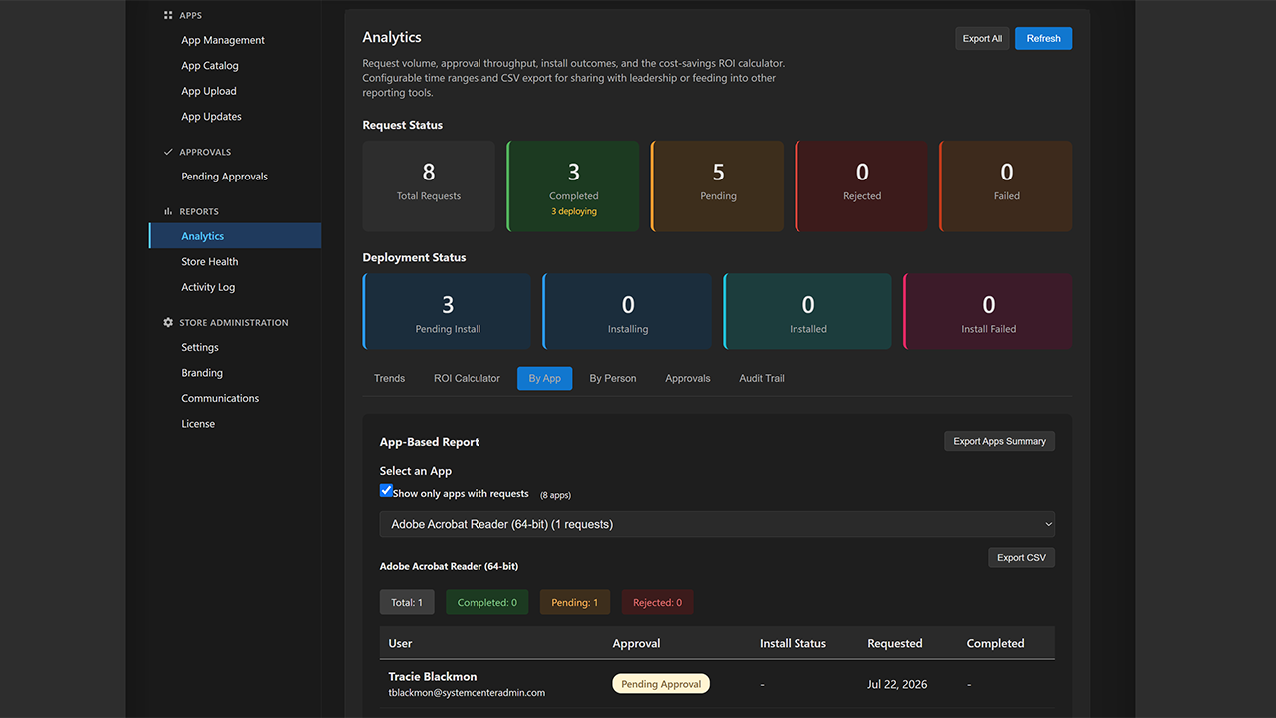
Task: Click the Pending requests card
Action: tap(718, 186)
